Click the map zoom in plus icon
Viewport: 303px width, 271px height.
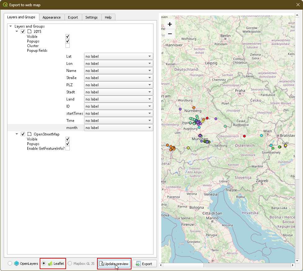[170, 24]
